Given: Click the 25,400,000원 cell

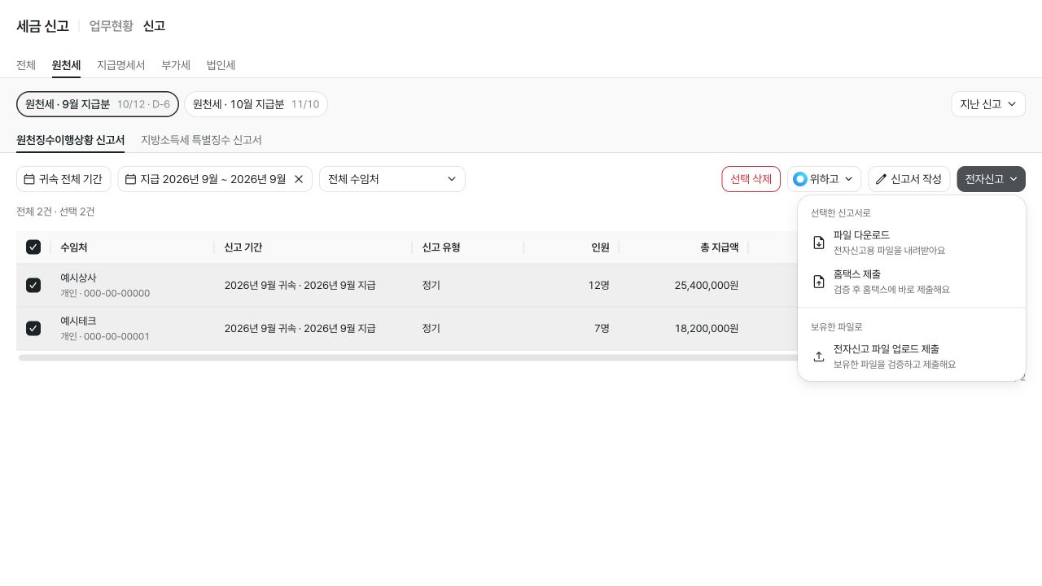Looking at the screenshot, I should tap(707, 285).
